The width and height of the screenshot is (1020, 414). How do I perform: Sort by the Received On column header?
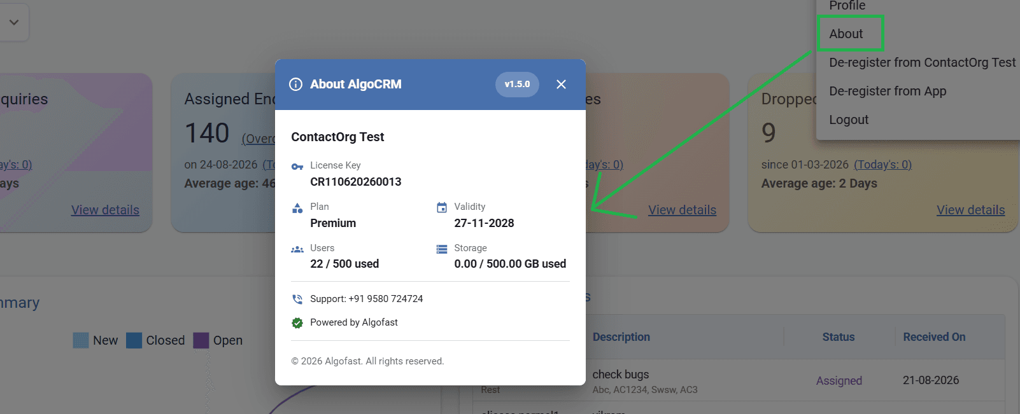(x=934, y=337)
